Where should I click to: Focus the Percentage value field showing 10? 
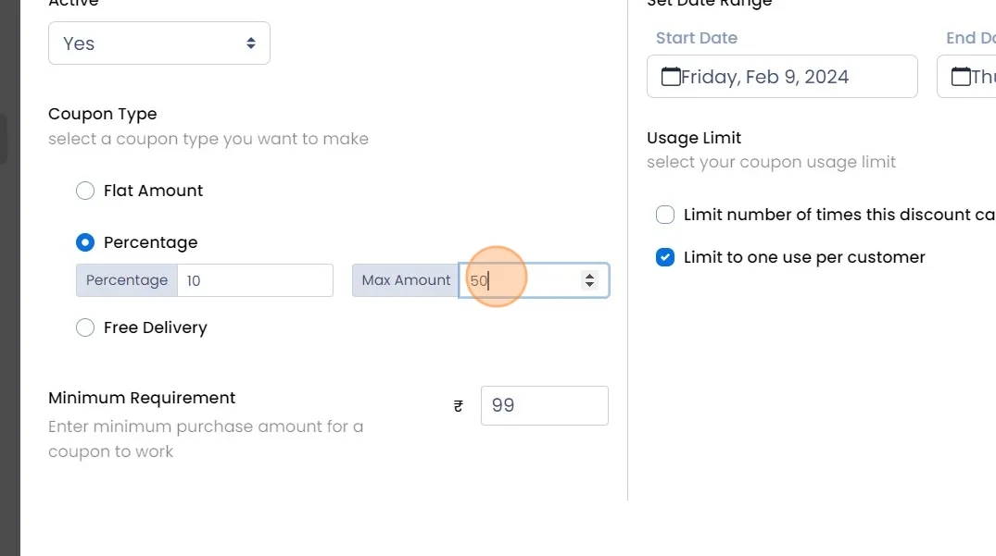pyautogui.click(x=254, y=280)
